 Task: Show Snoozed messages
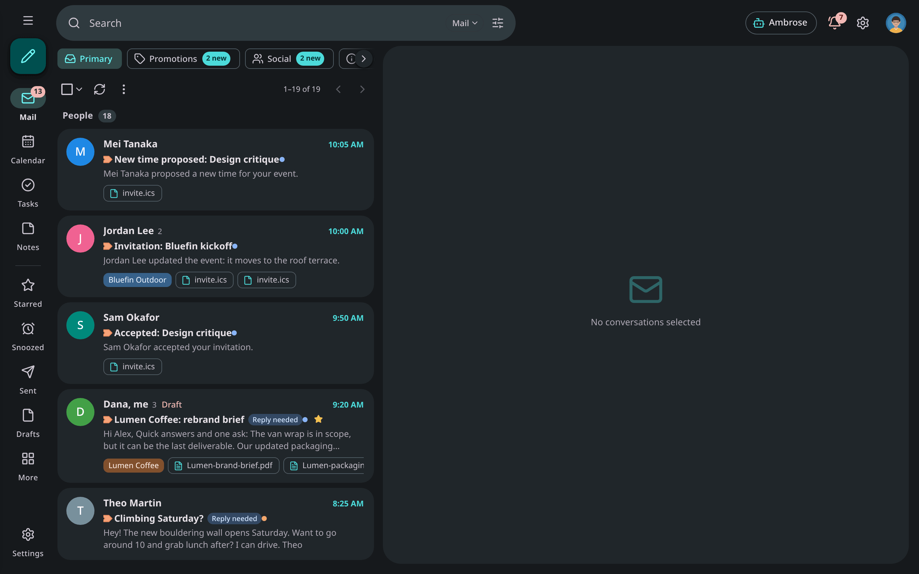(x=28, y=336)
